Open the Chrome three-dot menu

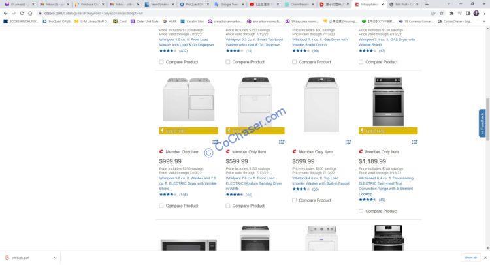pos(485,12)
